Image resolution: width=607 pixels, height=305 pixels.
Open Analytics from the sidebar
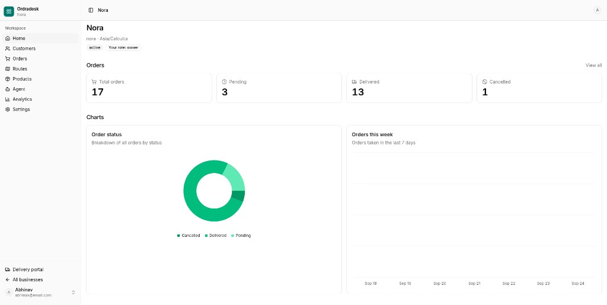point(41,99)
